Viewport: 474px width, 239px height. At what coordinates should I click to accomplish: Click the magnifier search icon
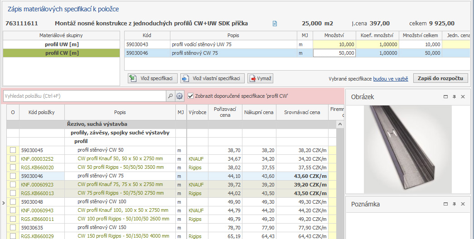170,96
